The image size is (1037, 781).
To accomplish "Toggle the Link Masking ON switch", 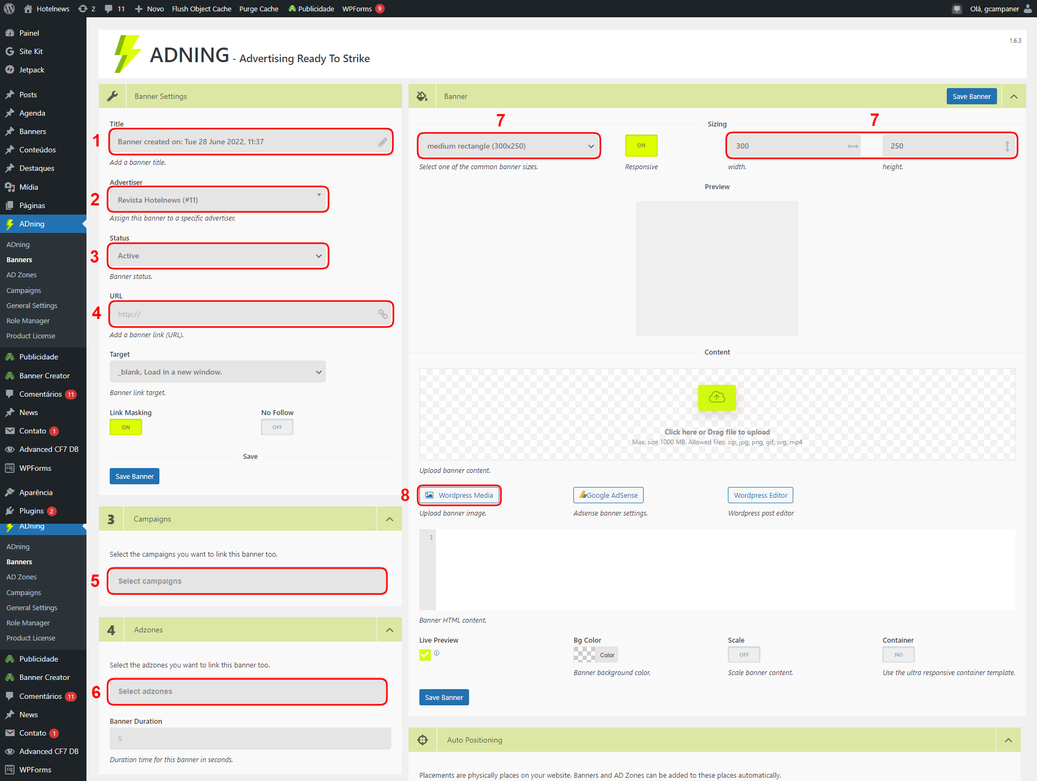I will click(126, 428).
